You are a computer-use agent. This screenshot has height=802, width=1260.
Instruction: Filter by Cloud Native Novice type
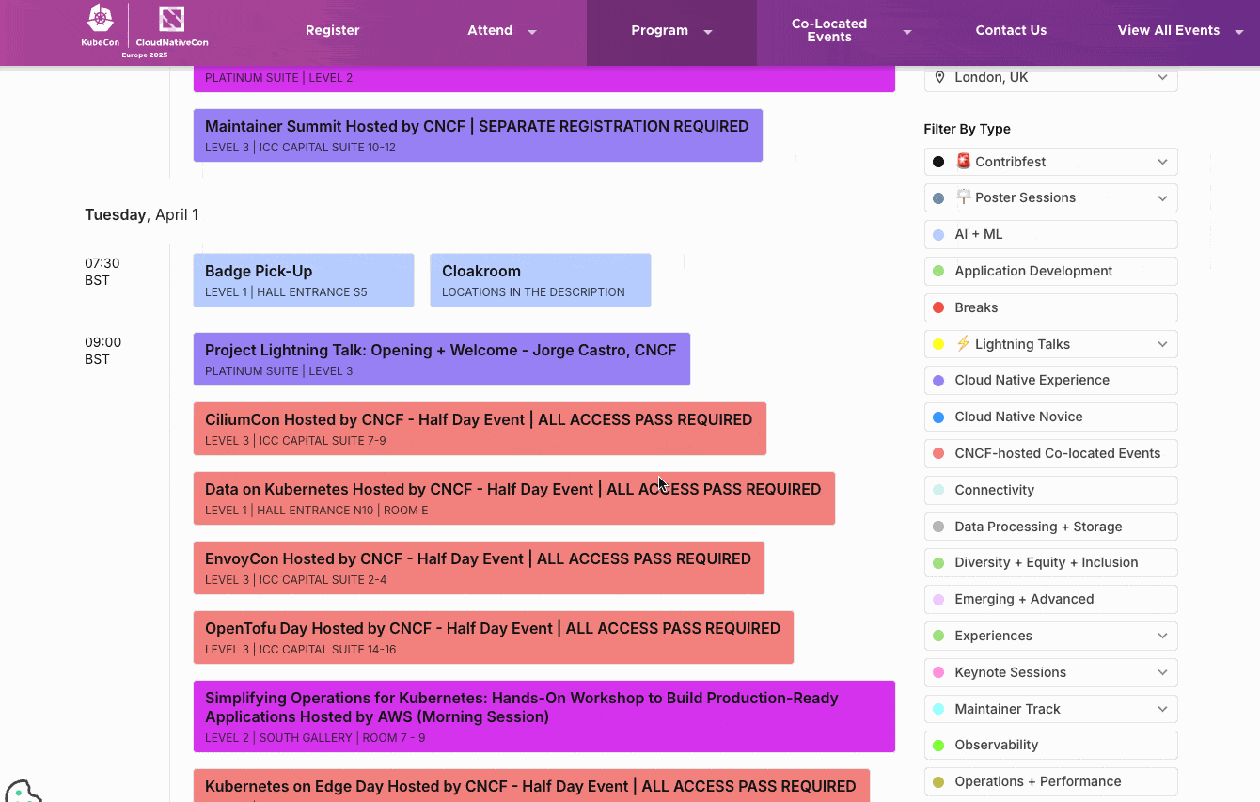coord(1050,417)
